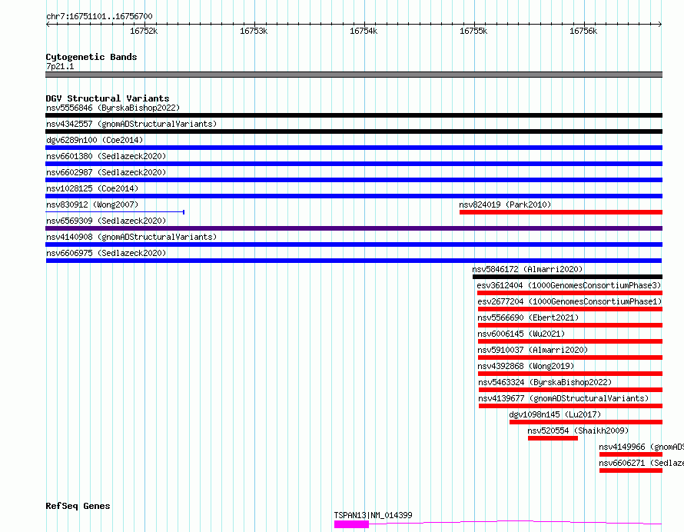Click the 7p21.1 band label
The width and height of the screenshot is (684, 532).
tap(60, 66)
